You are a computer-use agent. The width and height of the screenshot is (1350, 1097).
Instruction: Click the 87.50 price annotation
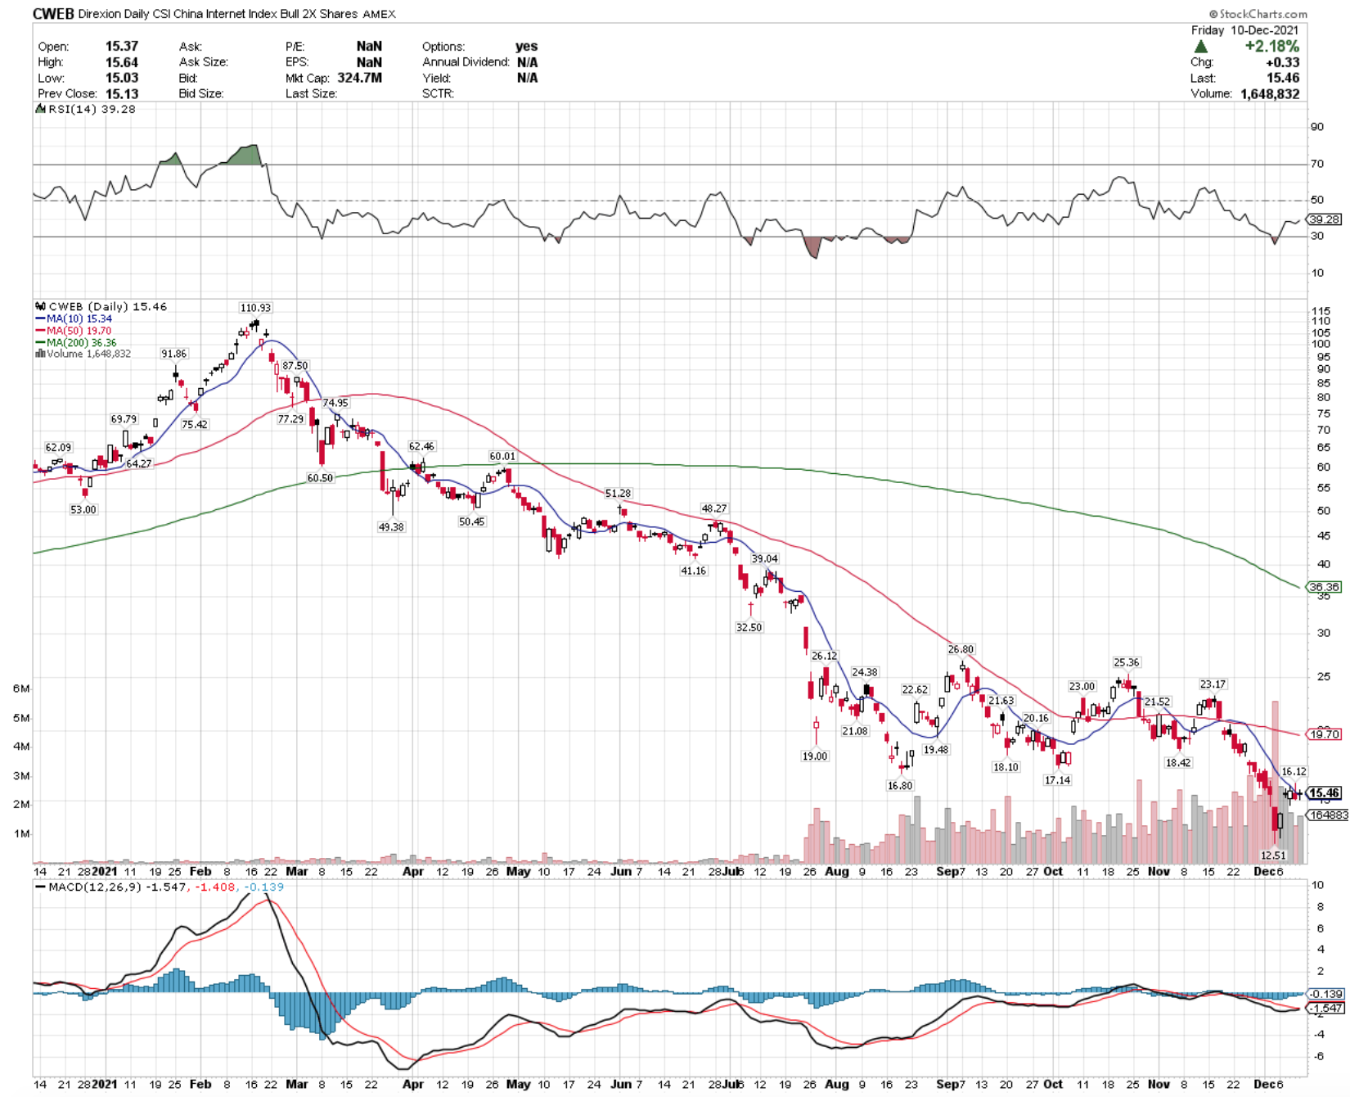pyautogui.click(x=295, y=366)
